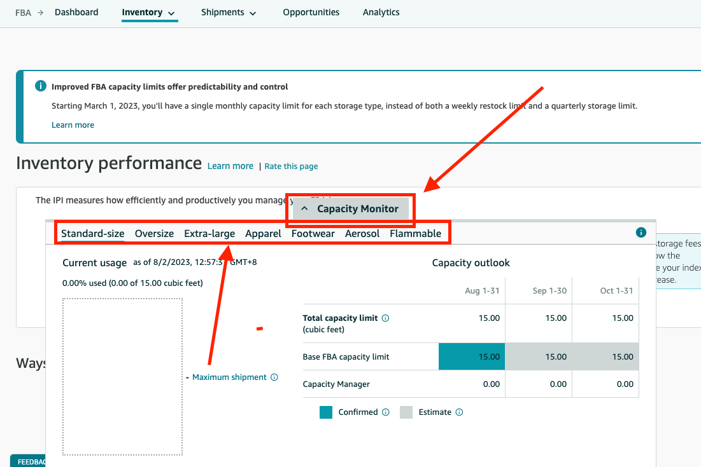Click the Rate this page link
This screenshot has height=467, width=701.
[x=291, y=166]
